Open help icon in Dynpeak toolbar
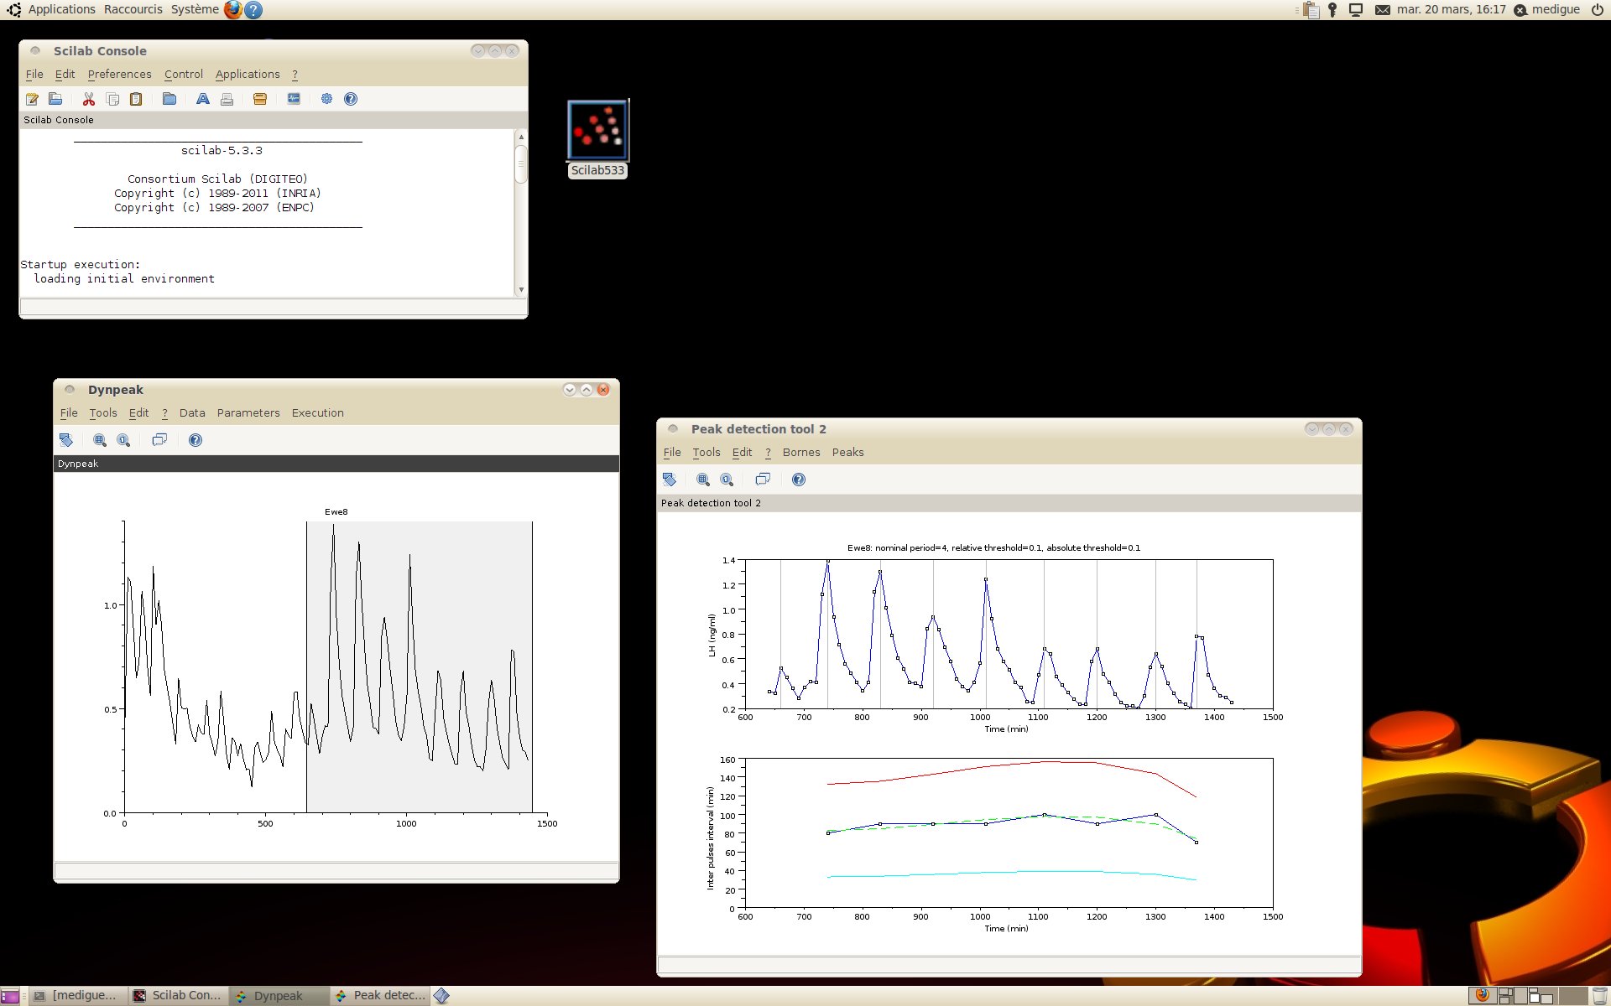This screenshot has width=1611, height=1006. click(x=196, y=440)
